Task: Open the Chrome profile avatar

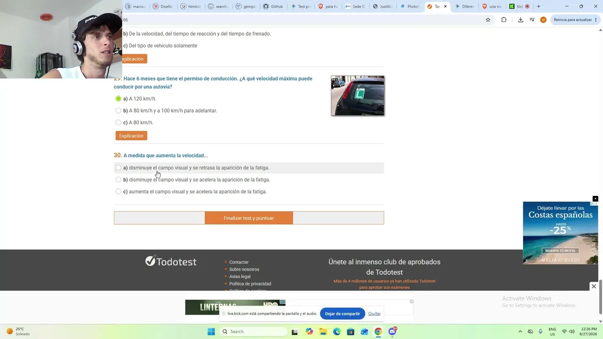Action: 543,20
